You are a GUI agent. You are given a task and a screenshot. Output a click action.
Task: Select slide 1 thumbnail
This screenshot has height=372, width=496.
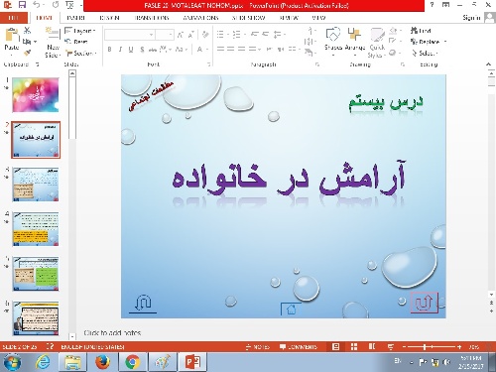pyautogui.click(x=36, y=95)
